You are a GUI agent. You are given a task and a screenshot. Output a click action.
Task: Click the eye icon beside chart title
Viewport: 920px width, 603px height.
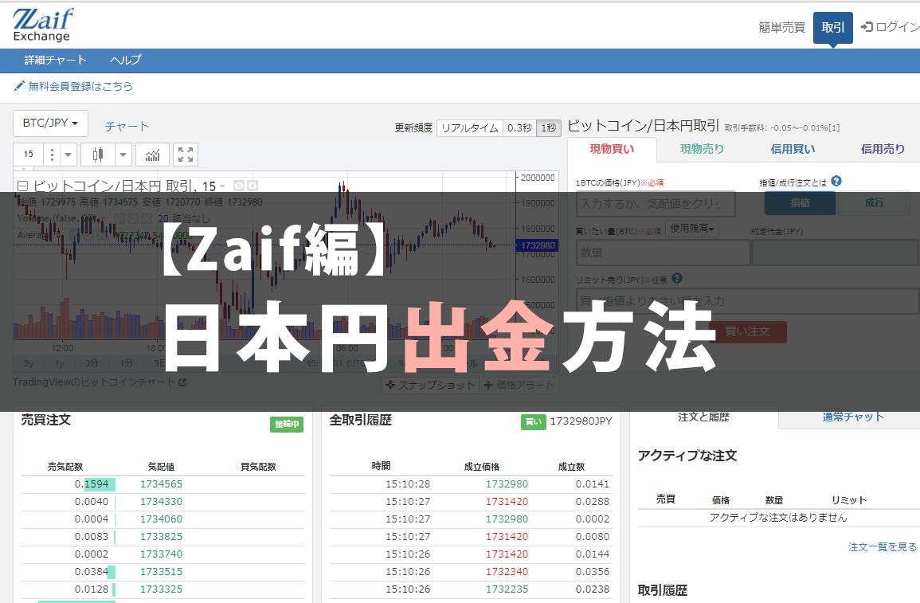point(239,186)
